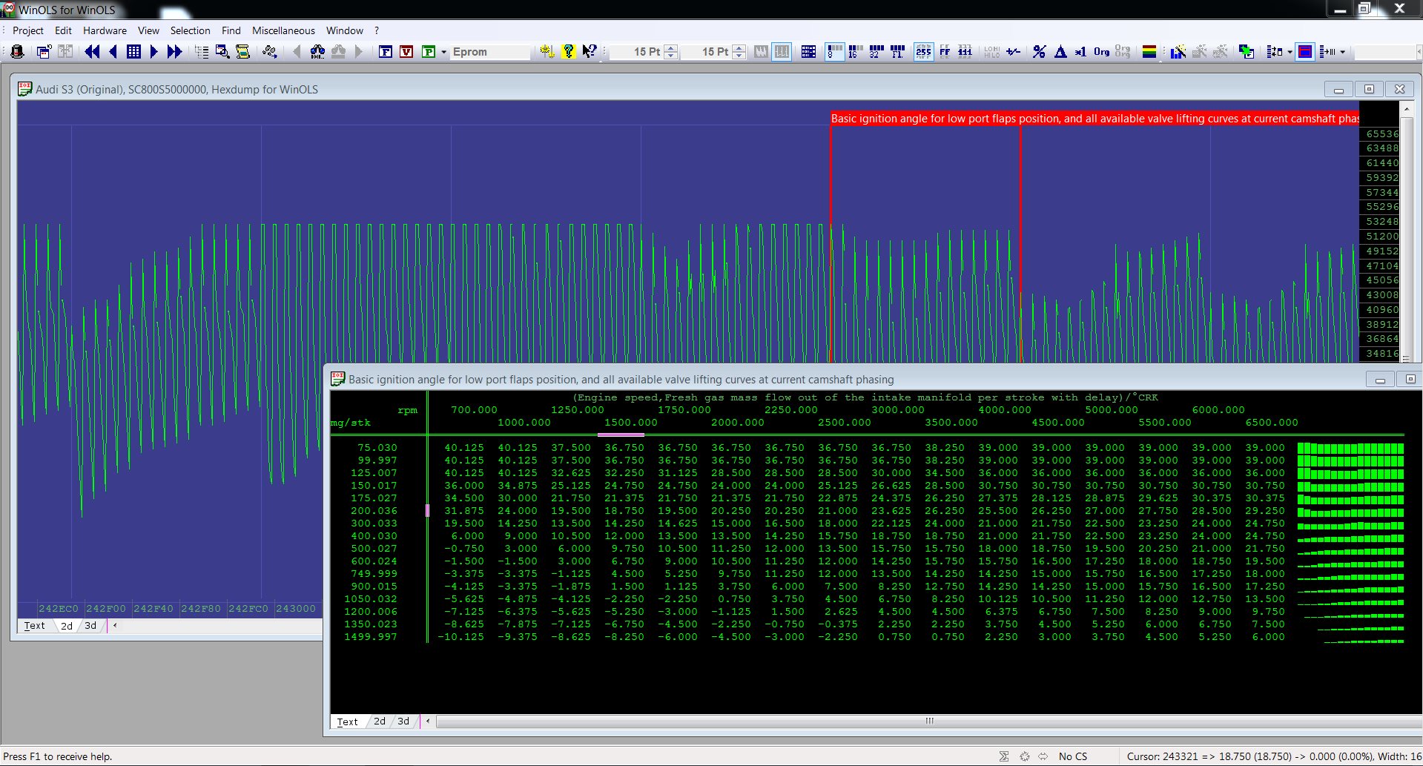The height and width of the screenshot is (766, 1423).
Task: Open the Hardware menu
Action: click(105, 30)
